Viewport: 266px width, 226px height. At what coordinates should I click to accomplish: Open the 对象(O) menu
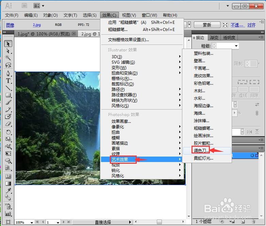point(50,15)
